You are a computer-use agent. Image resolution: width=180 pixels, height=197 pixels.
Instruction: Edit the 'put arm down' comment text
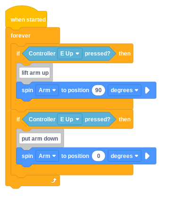pyautogui.click(x=40, y=139)
